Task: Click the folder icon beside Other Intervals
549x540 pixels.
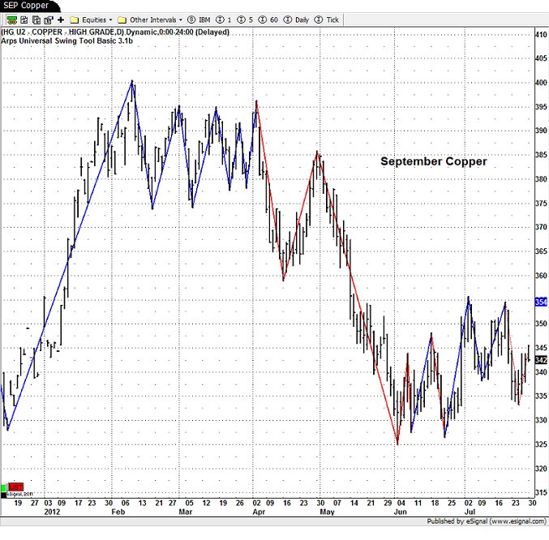Action: point(122,19)
